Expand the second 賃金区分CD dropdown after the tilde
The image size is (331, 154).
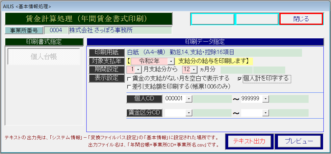(x=265, y=113)
